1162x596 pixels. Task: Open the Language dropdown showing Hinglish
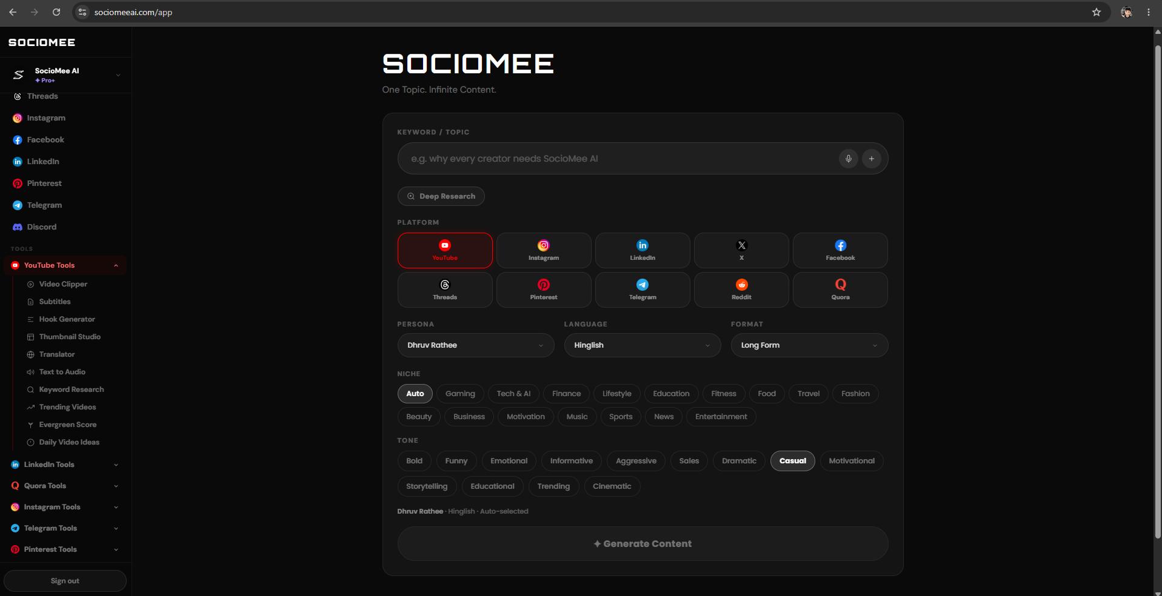643,345
